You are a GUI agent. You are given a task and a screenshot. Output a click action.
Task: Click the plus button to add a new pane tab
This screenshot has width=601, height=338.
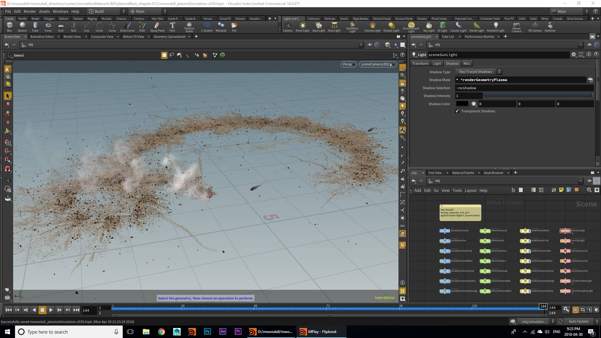[196, 37]
